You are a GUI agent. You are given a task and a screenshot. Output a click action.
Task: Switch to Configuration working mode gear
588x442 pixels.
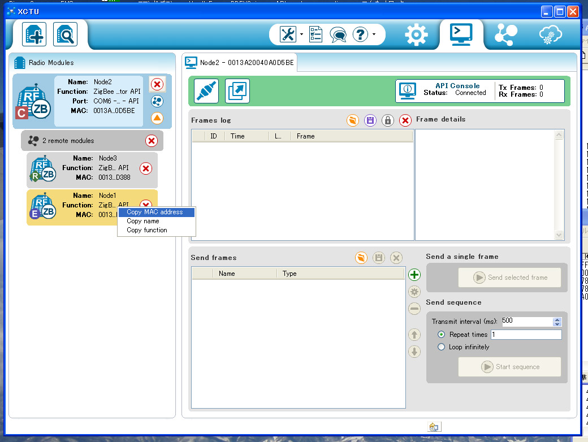coord(416,35)
